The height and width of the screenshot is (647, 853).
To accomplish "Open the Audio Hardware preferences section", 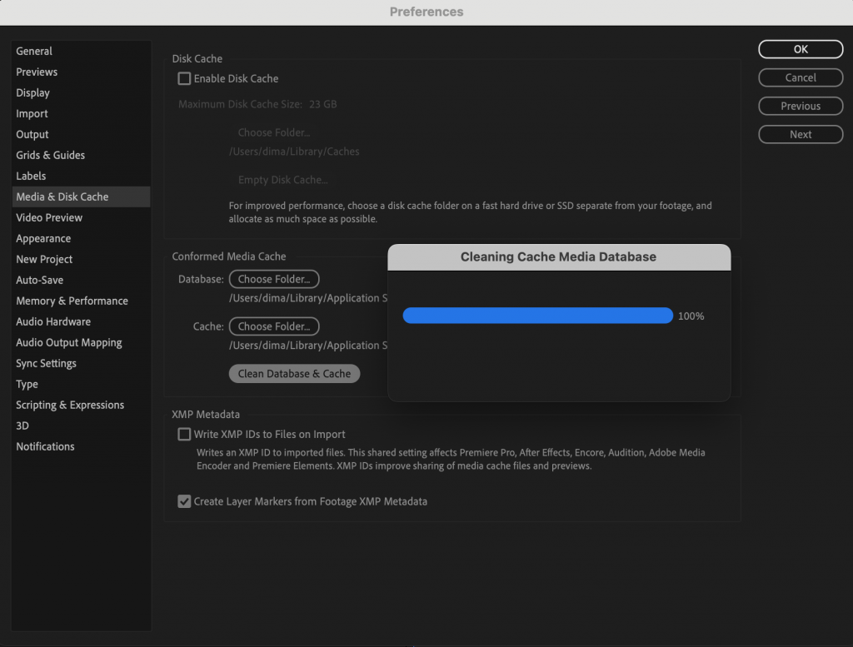I will click(x=53, y=321).
